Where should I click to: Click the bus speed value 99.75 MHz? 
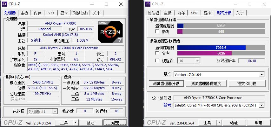(43, 94)
